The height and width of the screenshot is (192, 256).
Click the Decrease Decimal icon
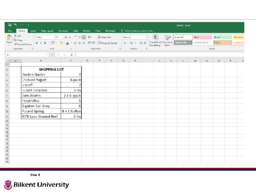tap(145, 43)
